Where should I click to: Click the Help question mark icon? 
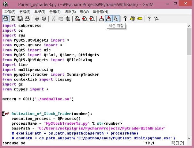coord(149,19)
